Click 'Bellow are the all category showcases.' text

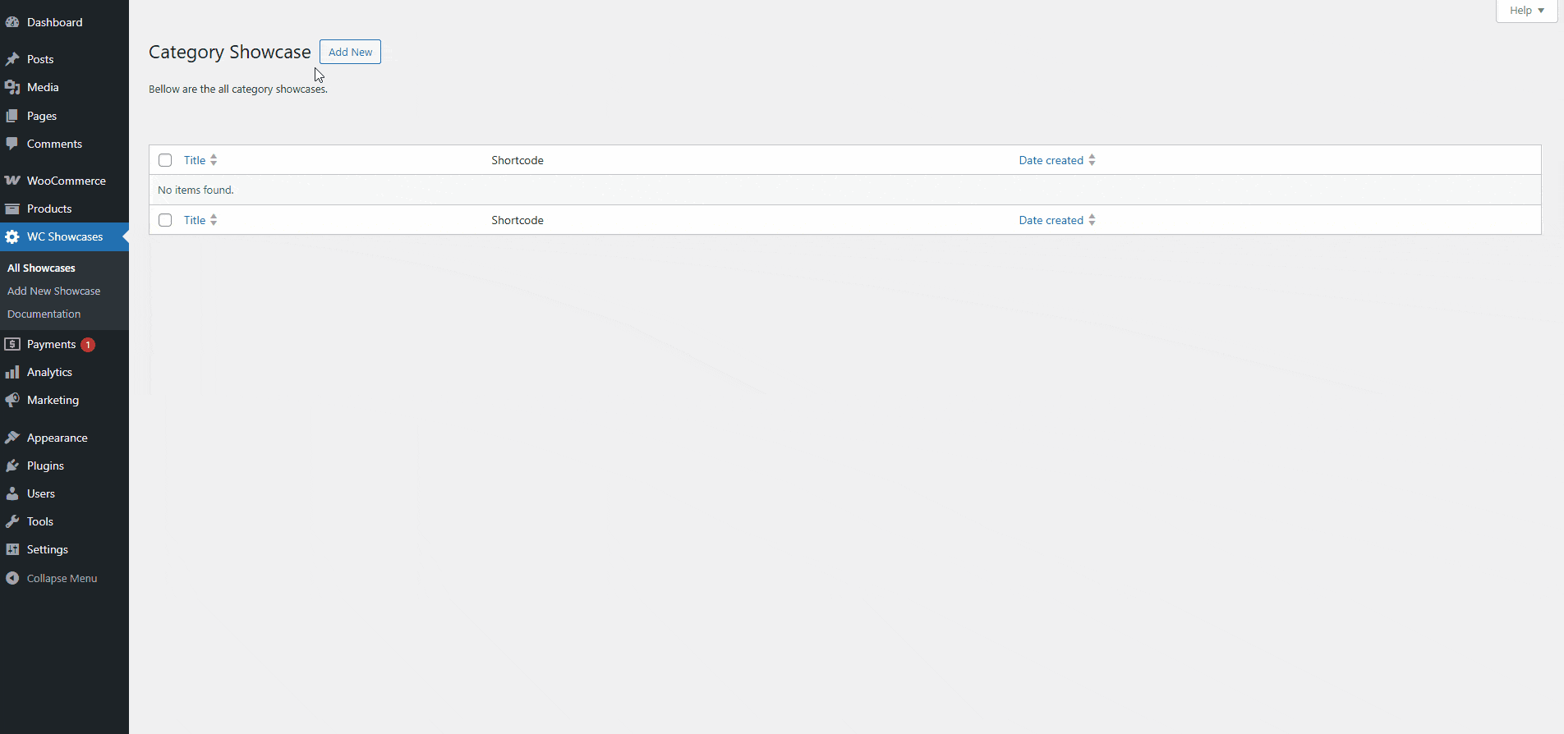coord(238,89)
